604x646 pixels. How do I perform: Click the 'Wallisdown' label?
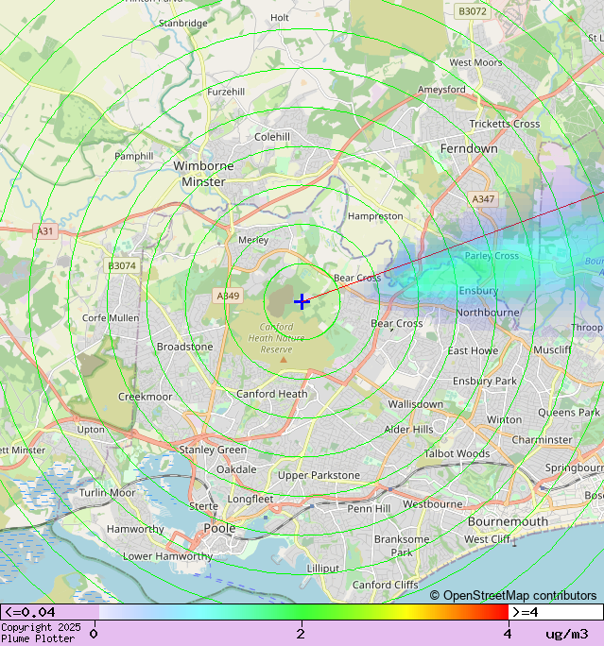click(416, 404)
